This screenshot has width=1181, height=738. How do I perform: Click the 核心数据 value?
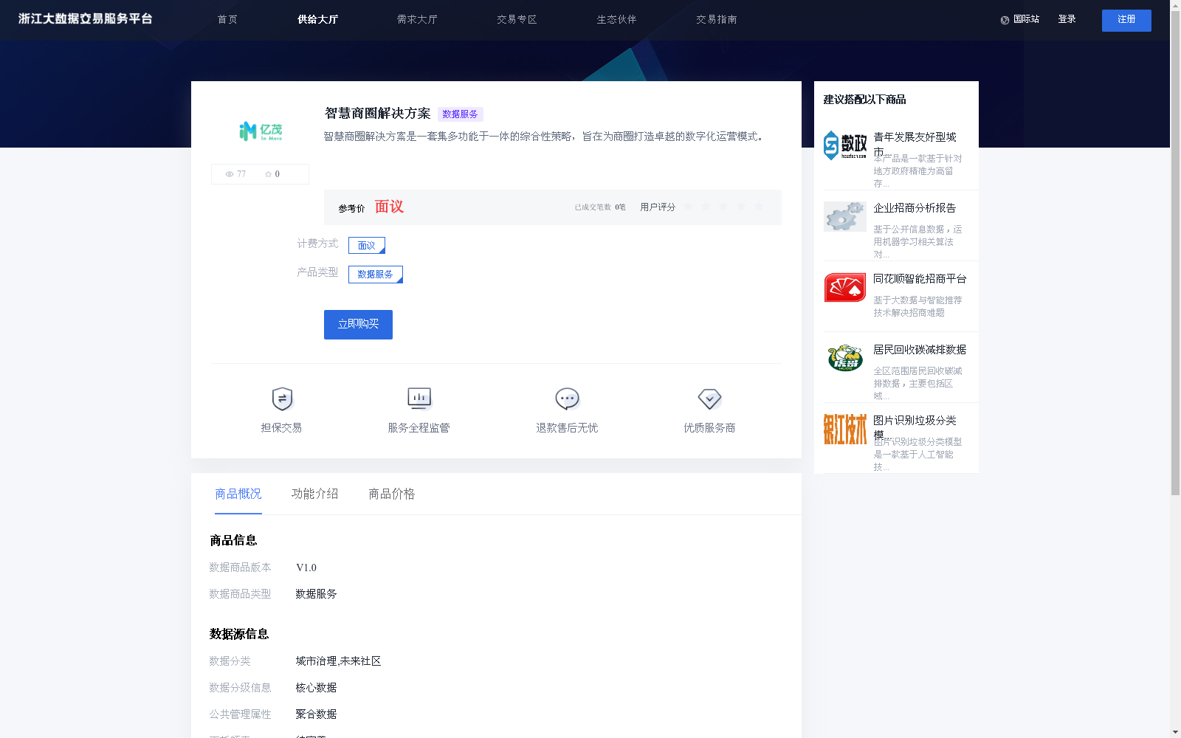(x=316, y=688)
